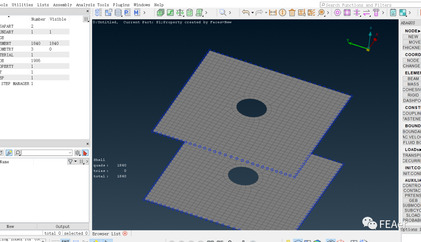
Task: Click the filter funnel button
Action: tap(70, 161)
